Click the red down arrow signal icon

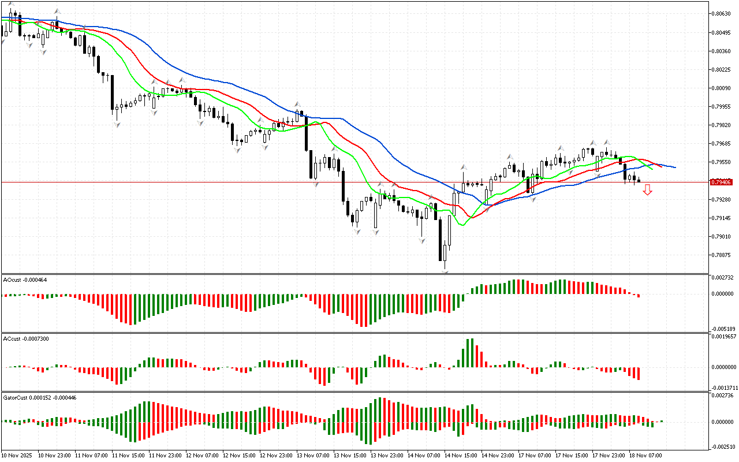[x=648, y=189]
